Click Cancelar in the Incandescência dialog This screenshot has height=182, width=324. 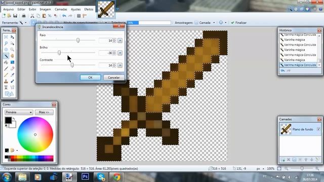(x=113, y=77)
